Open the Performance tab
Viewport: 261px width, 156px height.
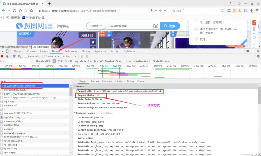(71, 51)
